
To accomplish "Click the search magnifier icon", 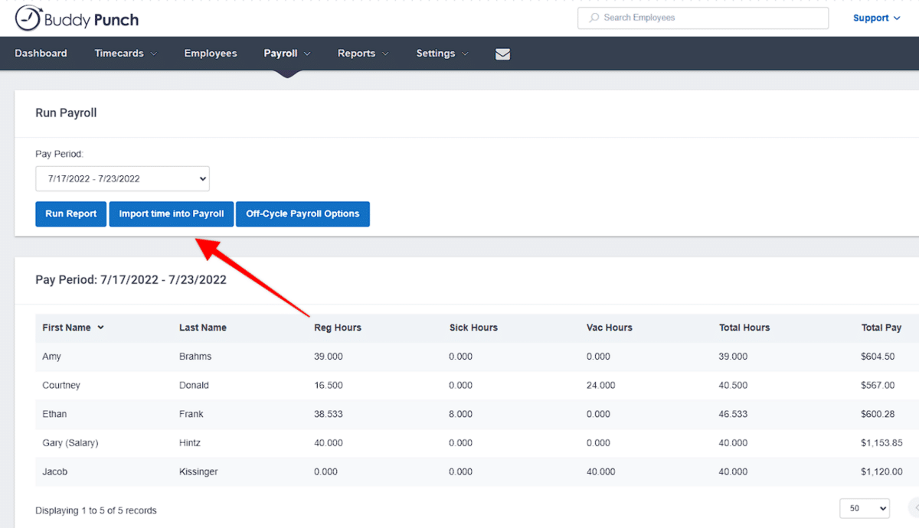I will 594,18.
